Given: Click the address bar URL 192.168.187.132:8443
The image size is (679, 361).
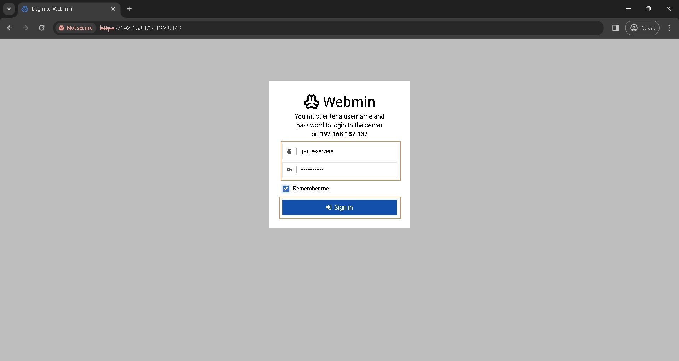Looking at the screenshot, I should [x=141, y=28].
